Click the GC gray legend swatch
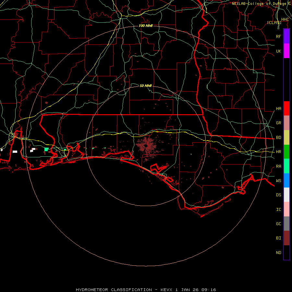The width and height of the screenshot is (292, 292). (286, 224)
